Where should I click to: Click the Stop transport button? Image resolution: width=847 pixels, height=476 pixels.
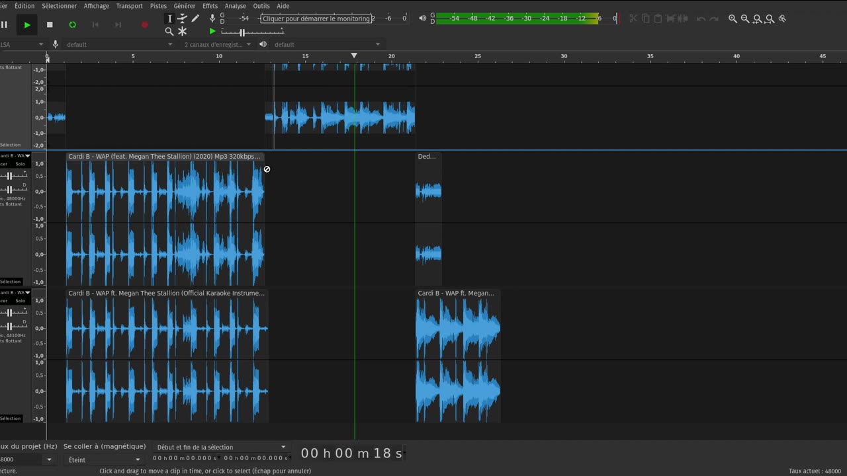tap(50, 24)
